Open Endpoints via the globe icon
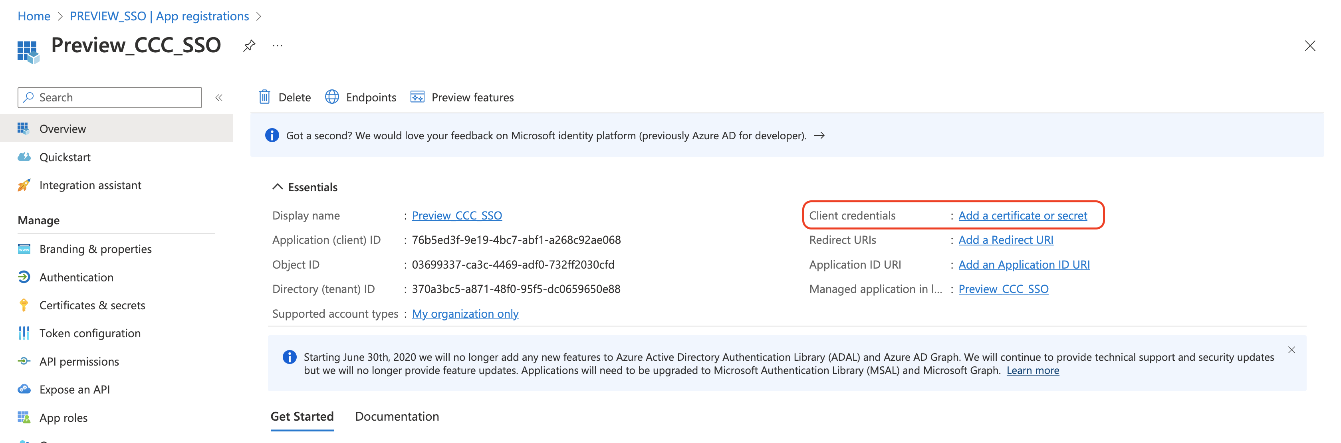The height and width of the screenshot is (443, 1341). point(332,97)
